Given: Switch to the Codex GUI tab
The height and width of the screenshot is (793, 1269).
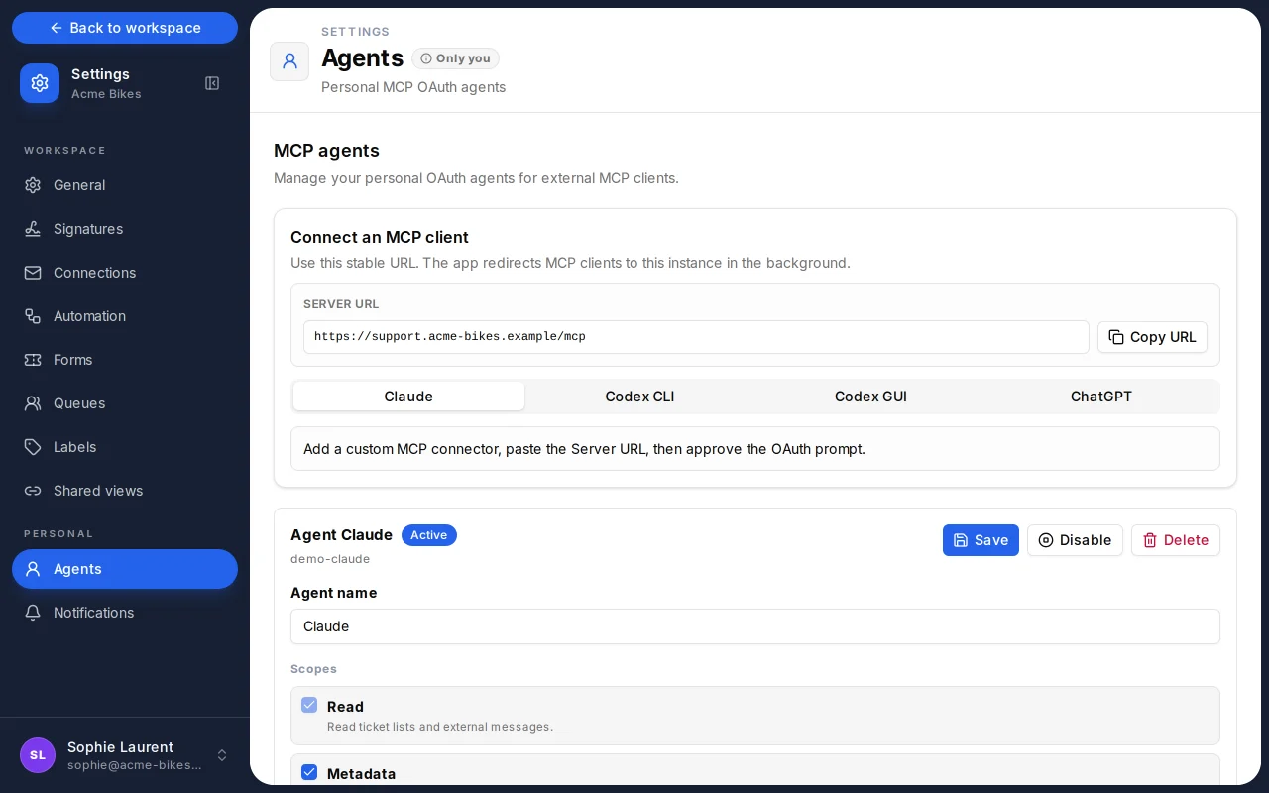Looking at the screenshot, I should (870, 396).
